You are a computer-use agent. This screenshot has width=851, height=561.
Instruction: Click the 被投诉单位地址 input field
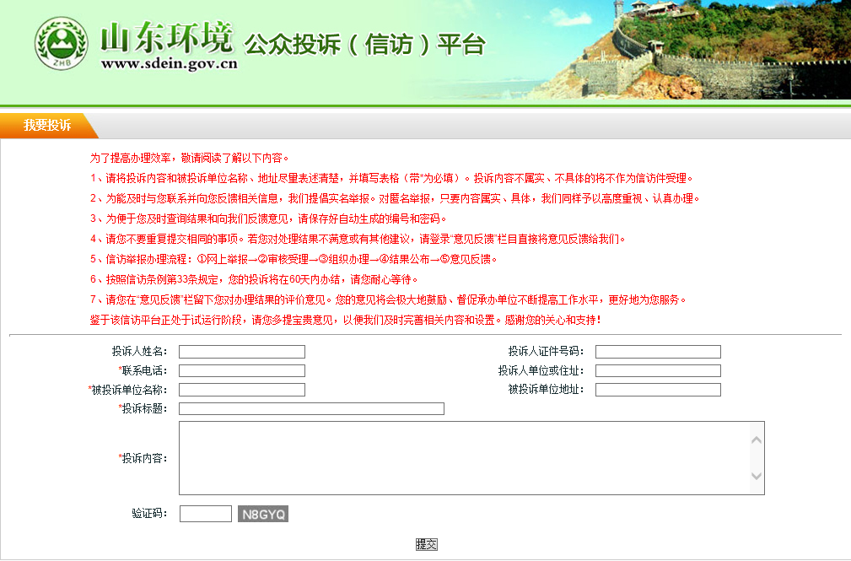point(658,390)
